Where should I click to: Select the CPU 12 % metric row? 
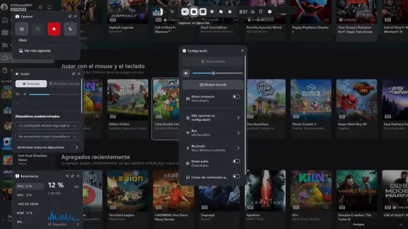[x=30, y=186]
